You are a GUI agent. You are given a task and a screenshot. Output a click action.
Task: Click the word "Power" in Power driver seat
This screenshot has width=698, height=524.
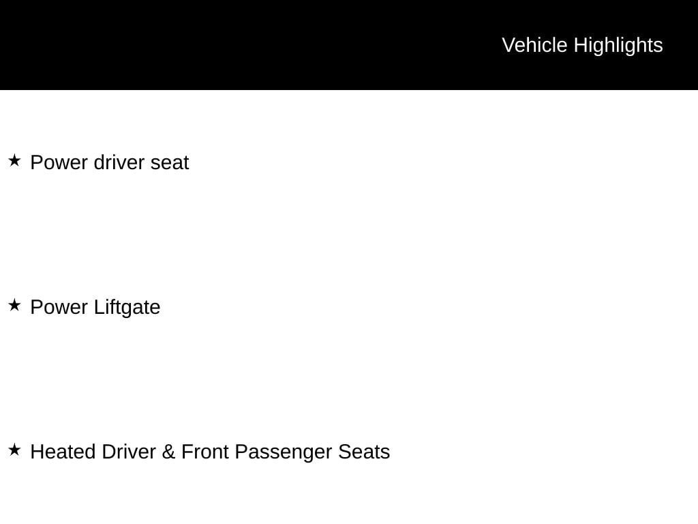click(x=59, y=163)
